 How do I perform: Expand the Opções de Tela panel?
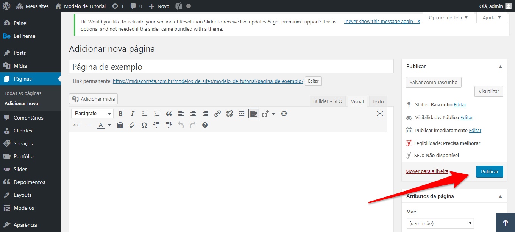pyautogui.click(x=448, y=17)
